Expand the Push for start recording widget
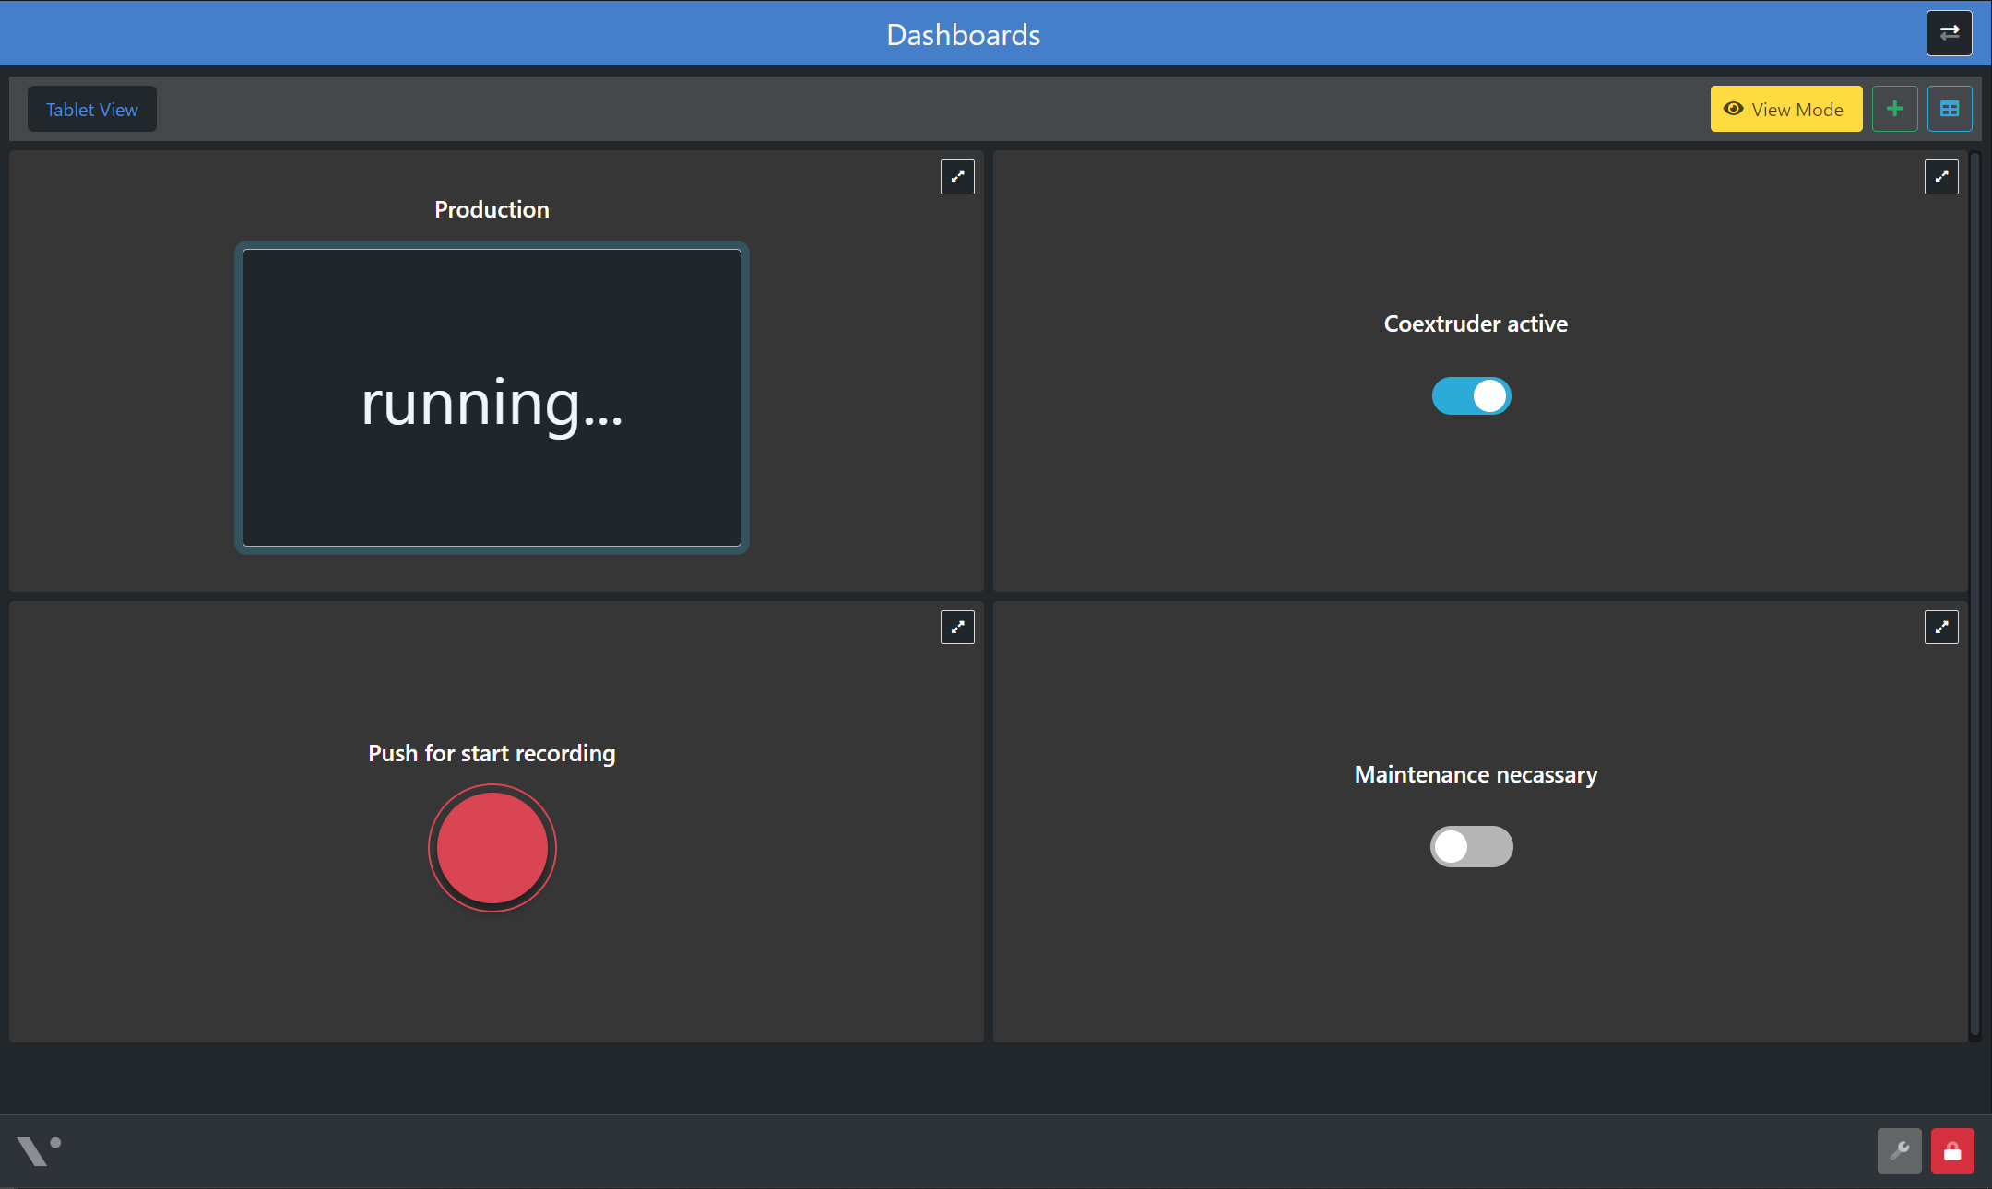Image resolution: width=1992 pixels, height=1189 pixels. coord(956,627)
